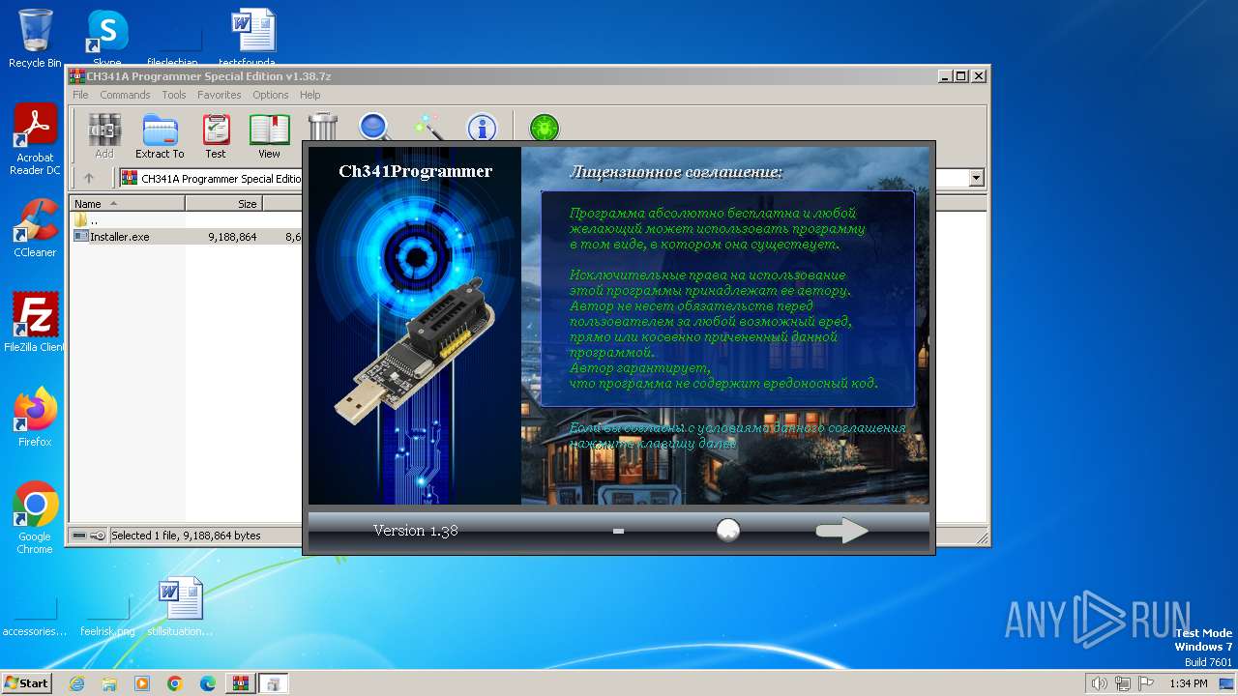This screenshot has height=696, width=1238.
Task: Click the Add archive toolbar icon
Action: click(104, 136)
